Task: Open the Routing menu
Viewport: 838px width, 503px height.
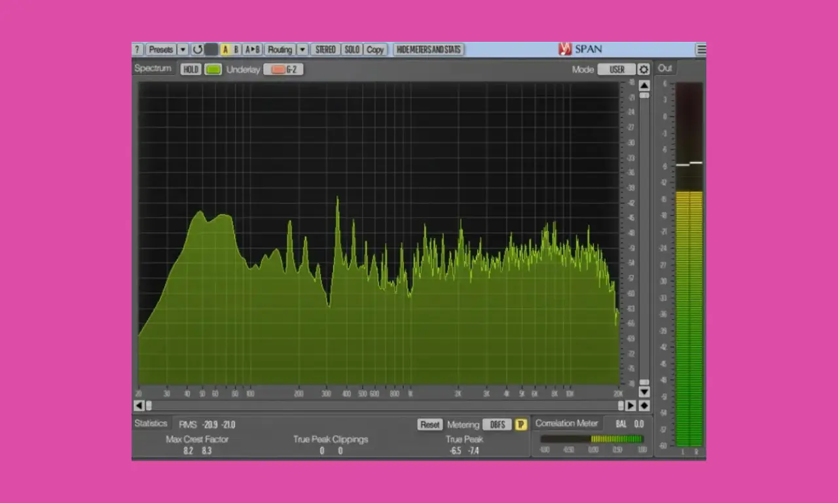Action: [x=280, y=50]
